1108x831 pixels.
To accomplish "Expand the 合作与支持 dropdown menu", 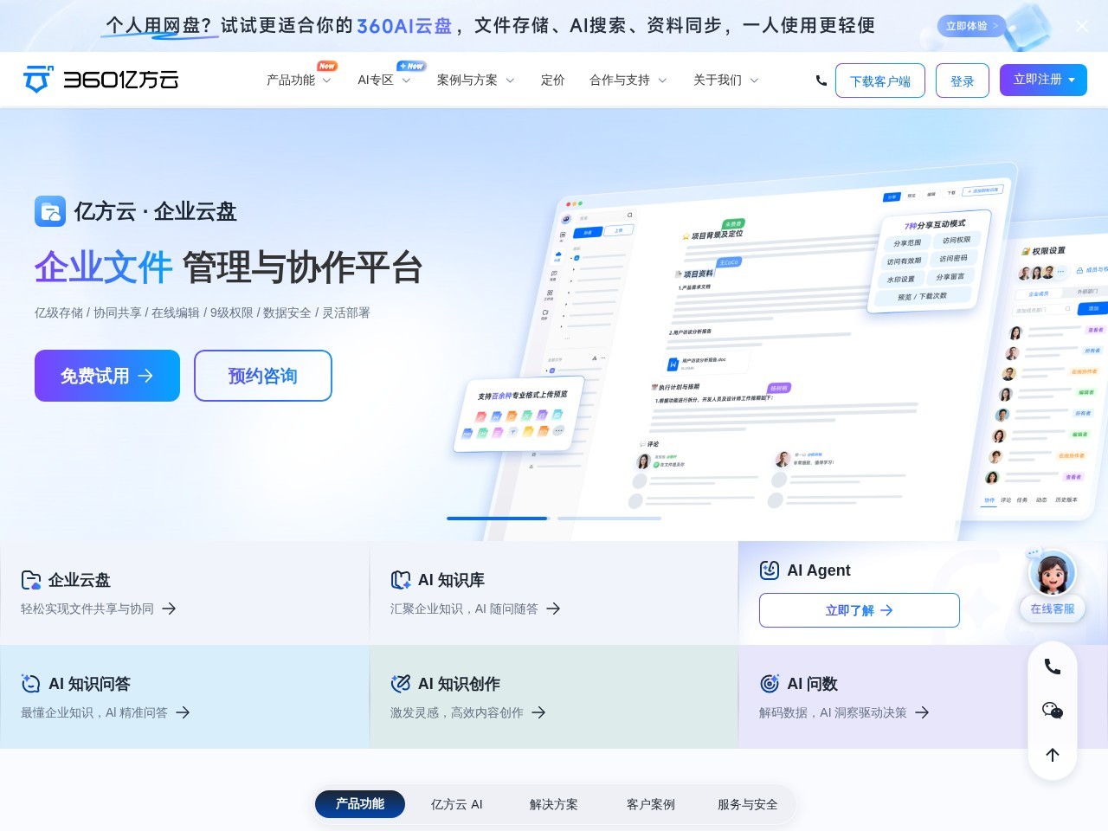I will click(628, 81).
